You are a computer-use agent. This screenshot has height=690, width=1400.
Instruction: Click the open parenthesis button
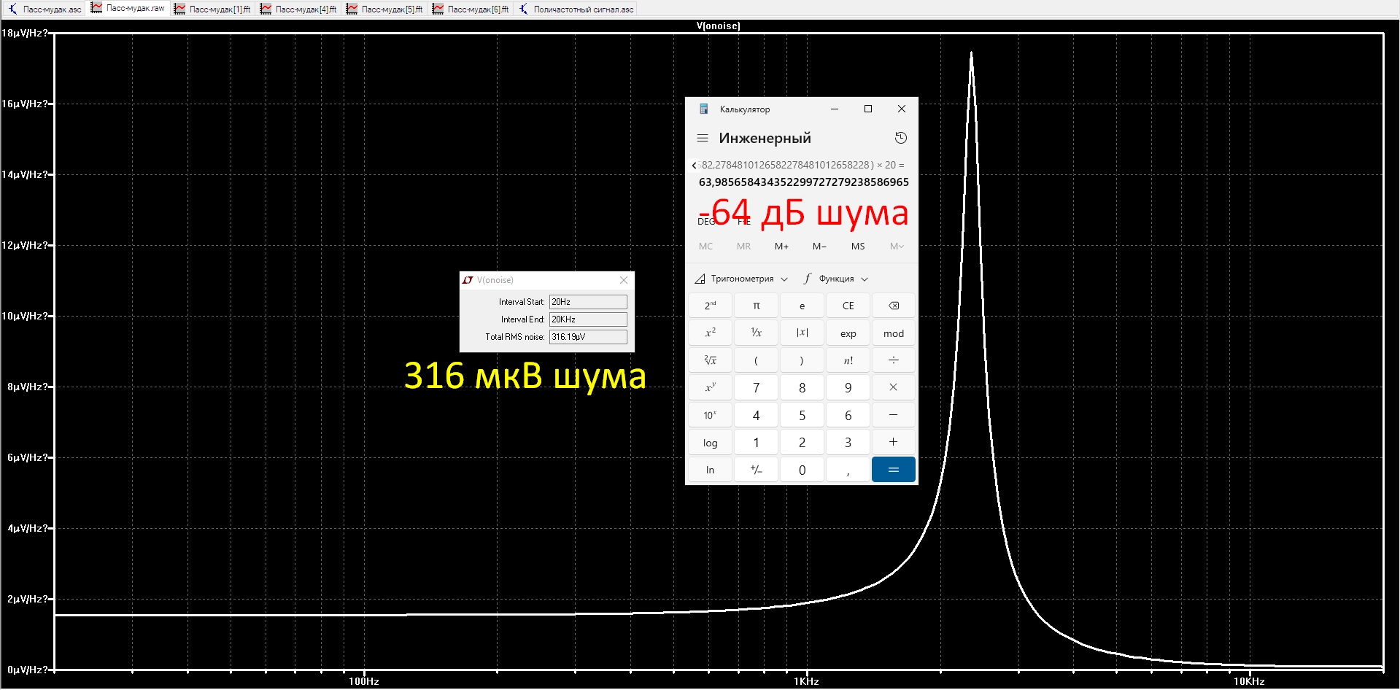(x=756, y=360)
